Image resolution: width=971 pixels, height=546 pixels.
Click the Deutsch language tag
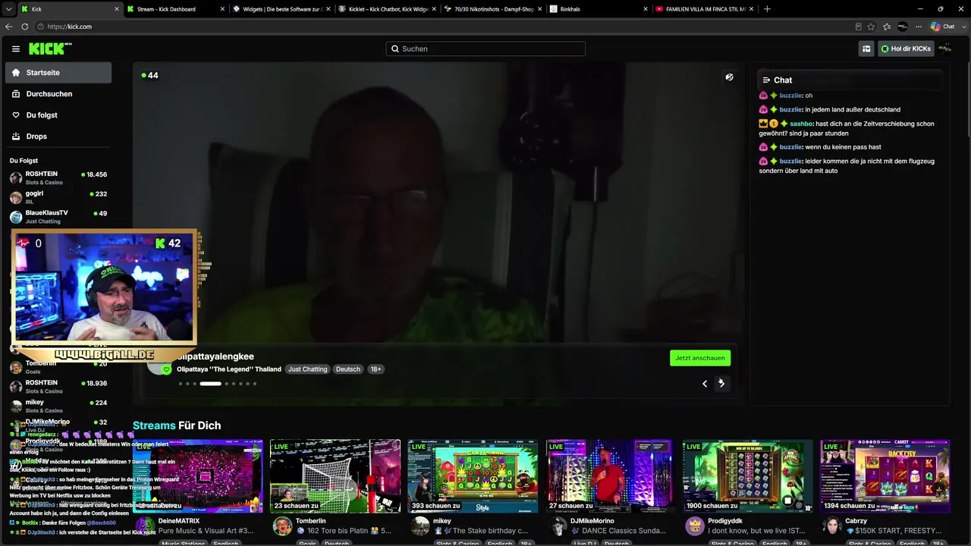[348, 369]
